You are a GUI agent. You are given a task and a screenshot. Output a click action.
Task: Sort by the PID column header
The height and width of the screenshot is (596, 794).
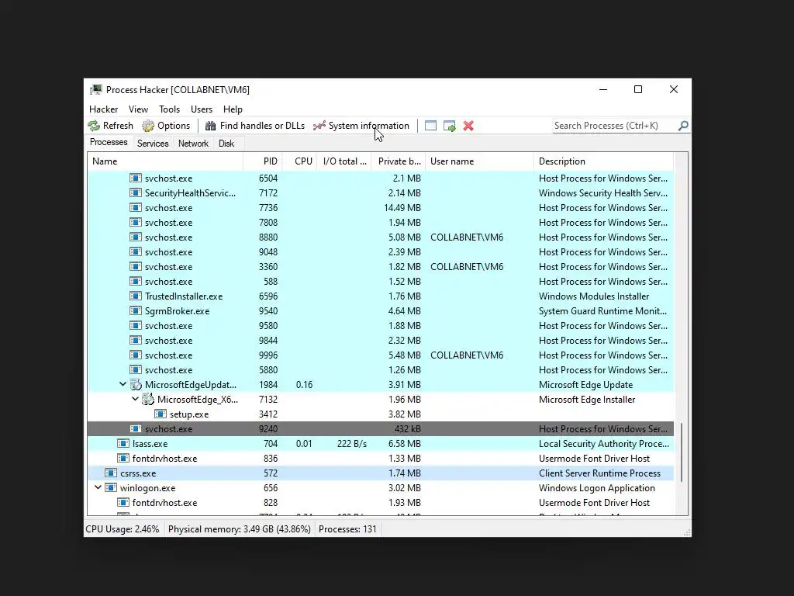(x=263, y=161)
